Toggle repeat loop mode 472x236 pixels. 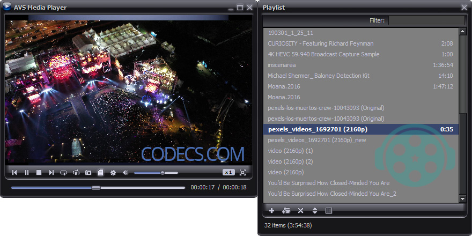pos(63,173)
